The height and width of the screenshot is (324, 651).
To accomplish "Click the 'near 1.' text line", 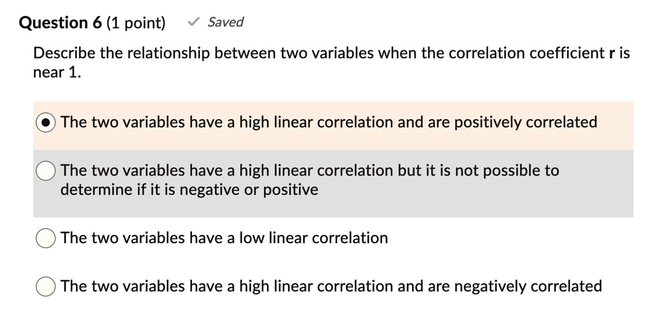I will click(57, 73).
